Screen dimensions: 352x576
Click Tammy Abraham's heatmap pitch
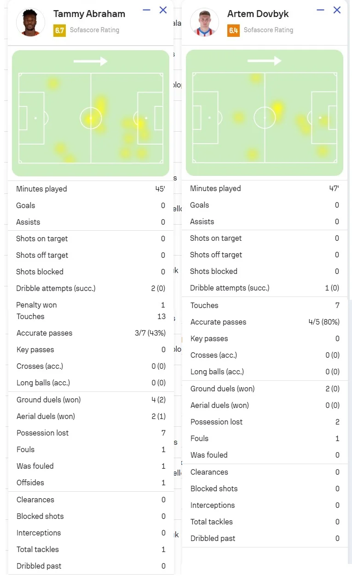point(91,117)
